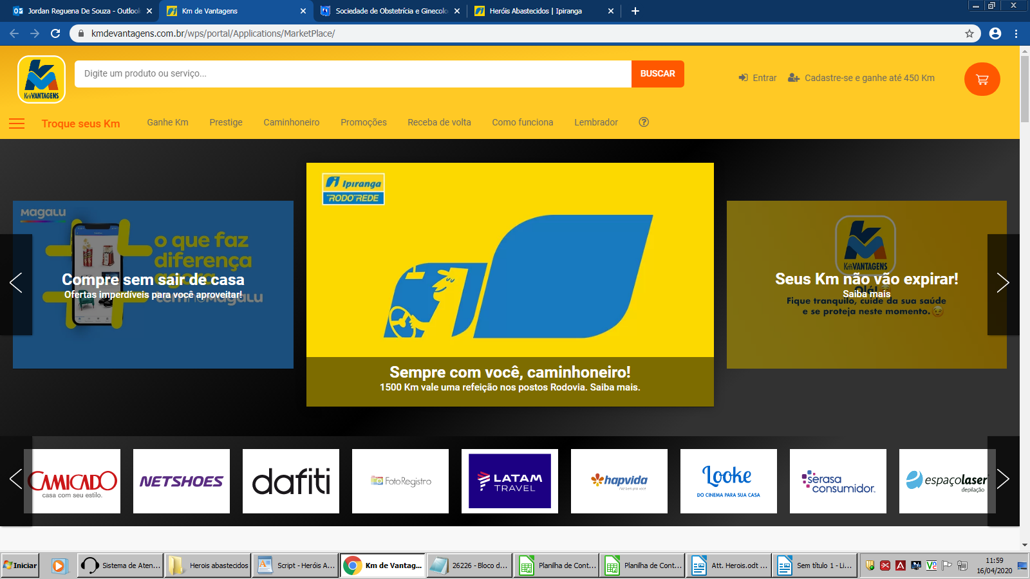Open Espaçolaser partner logo
Viewport: 1030px width, 579px height.
tap(946, 481)
